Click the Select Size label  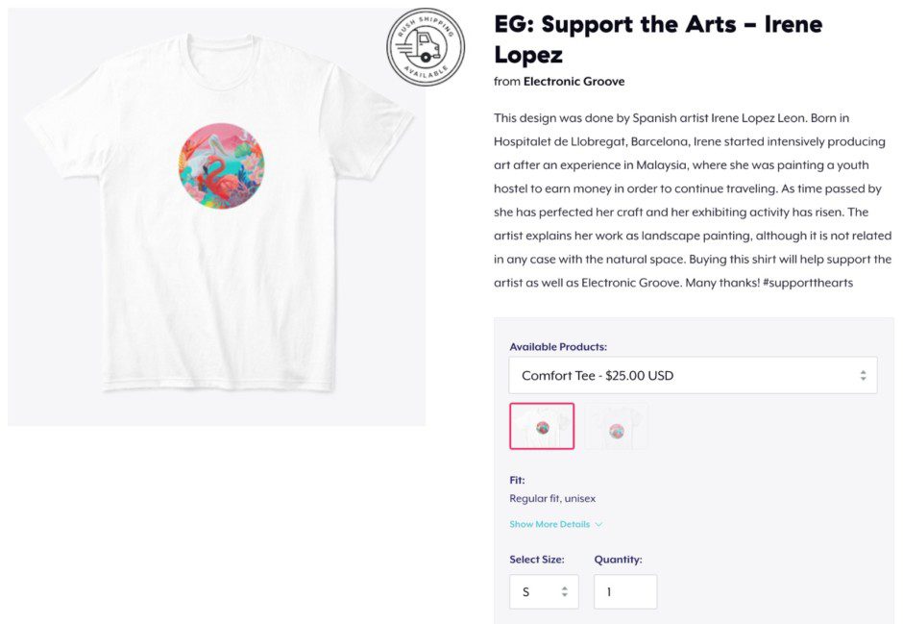point(536,560)
